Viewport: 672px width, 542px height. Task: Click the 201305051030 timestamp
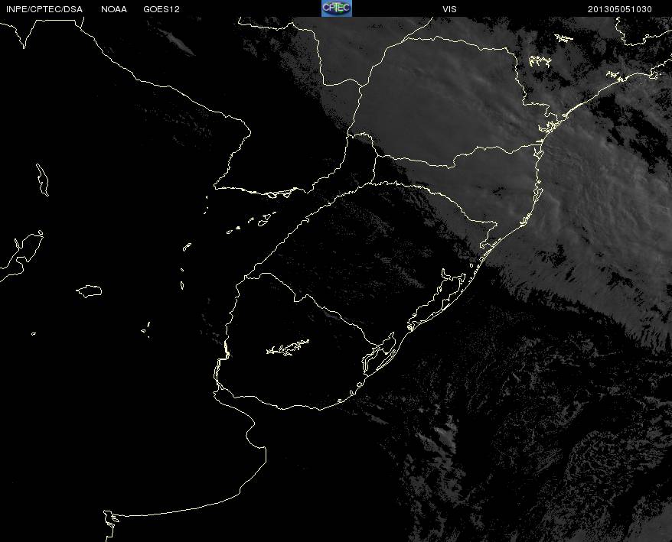[x=620, y=8]
